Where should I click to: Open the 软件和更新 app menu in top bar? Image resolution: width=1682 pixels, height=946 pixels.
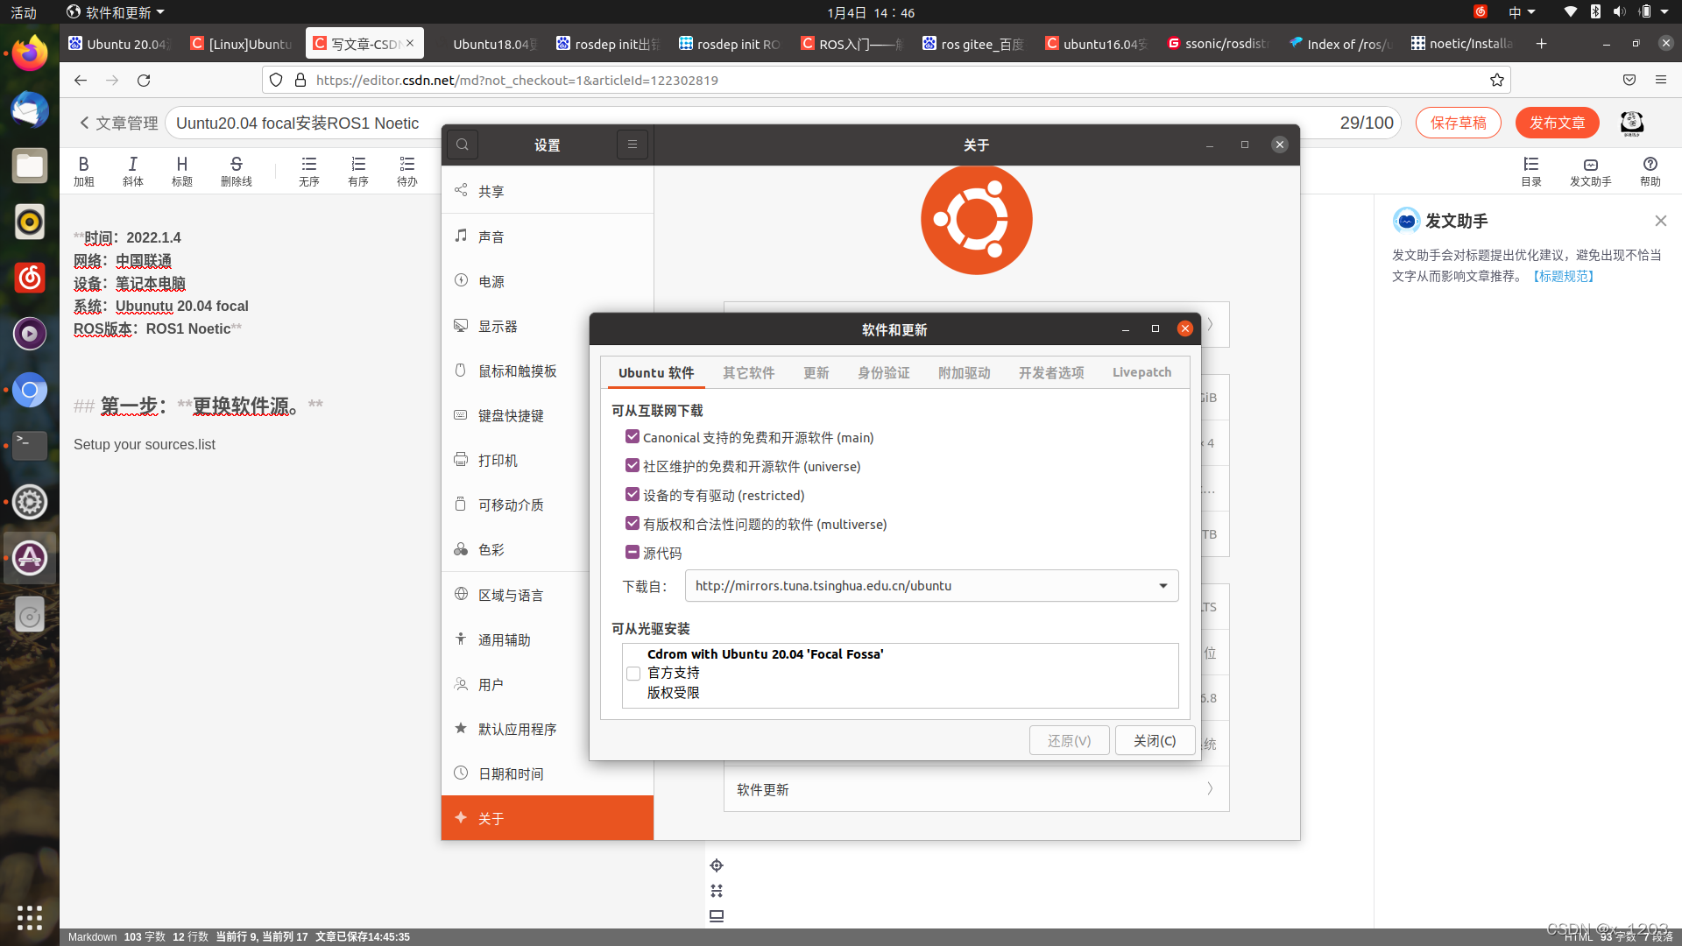[117, 12]
